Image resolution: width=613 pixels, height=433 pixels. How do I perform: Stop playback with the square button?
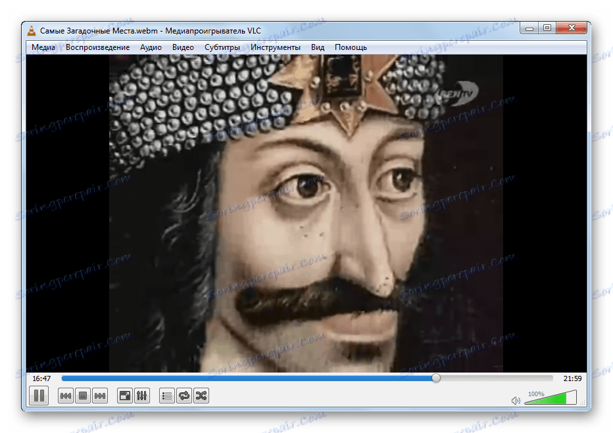click(83, 396)
